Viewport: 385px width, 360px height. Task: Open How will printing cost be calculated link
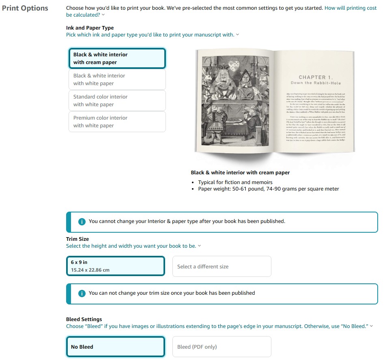click(x=350, y=8)
